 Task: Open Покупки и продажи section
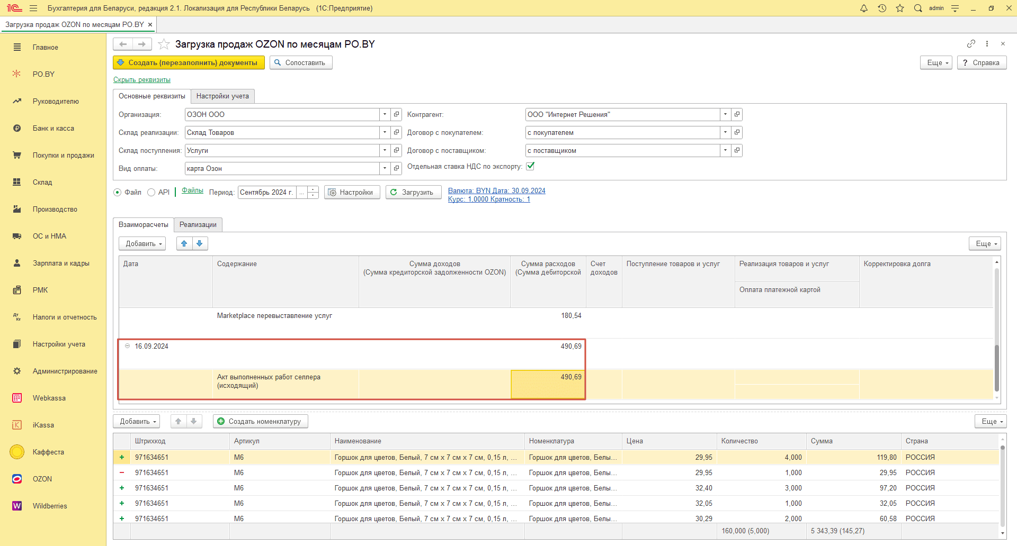coord(53,155)
